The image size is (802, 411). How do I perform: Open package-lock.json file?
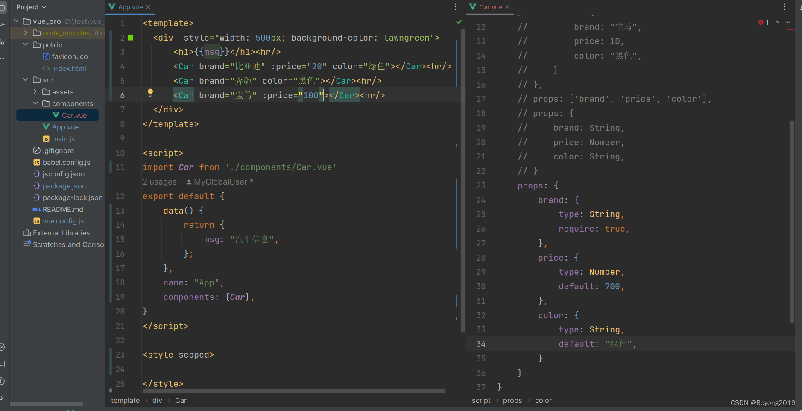tap(68, 197)
